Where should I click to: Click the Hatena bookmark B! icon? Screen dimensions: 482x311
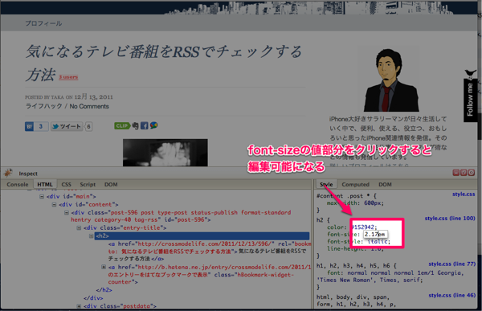tap(29, 126)
